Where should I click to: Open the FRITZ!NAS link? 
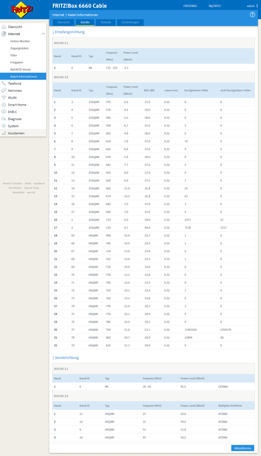[x=190, y=6]
